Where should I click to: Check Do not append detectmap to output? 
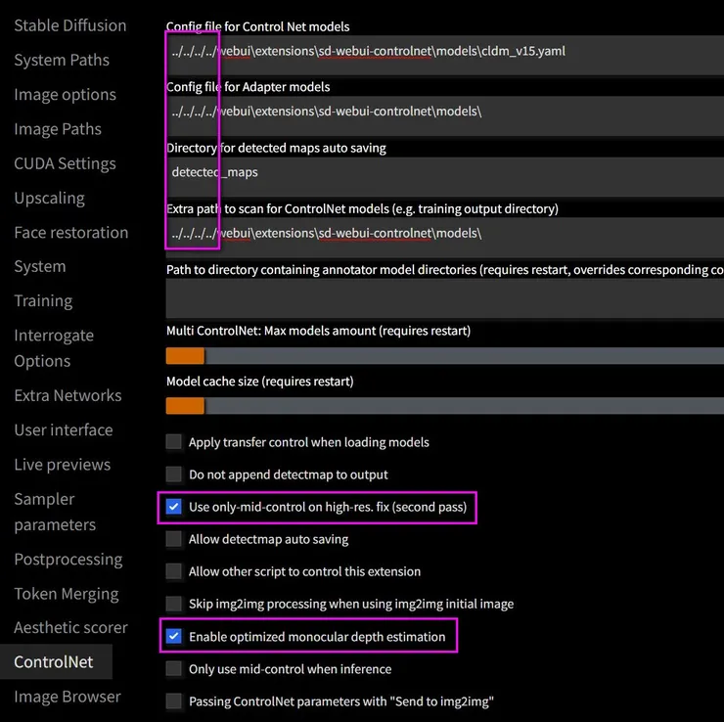(174, 474)
